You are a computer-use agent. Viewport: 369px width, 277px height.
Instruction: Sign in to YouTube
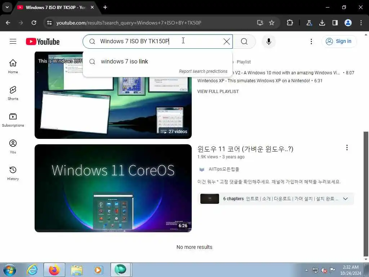point(339,41)
